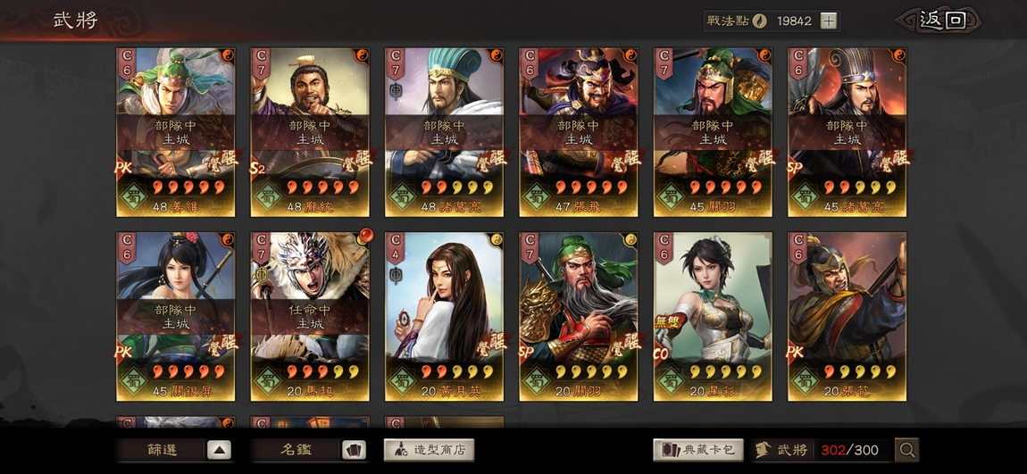This screenshot has height=474, width=1027.
Task: Open the 篩選 filter menu
Action: pyautogui.click(x=161, y=451)
